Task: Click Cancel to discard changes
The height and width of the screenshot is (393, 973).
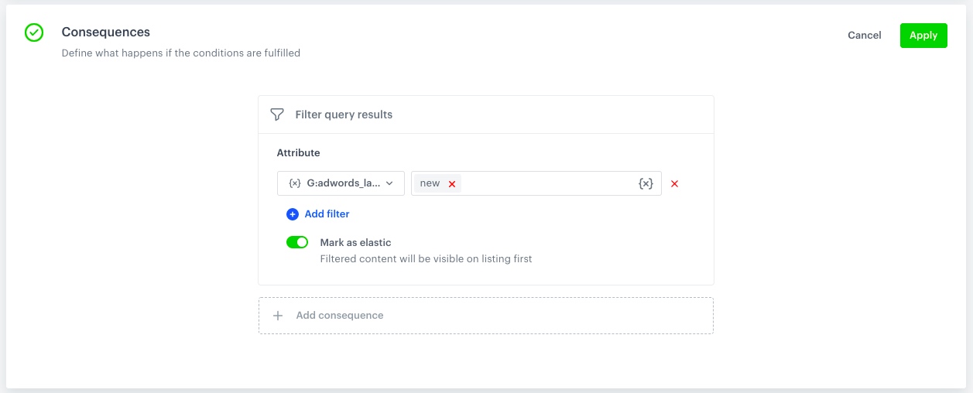Action: [x=864, y=36]
